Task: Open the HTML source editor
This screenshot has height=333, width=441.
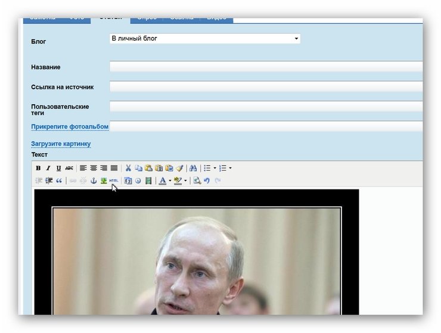Action: coord(113,181)
